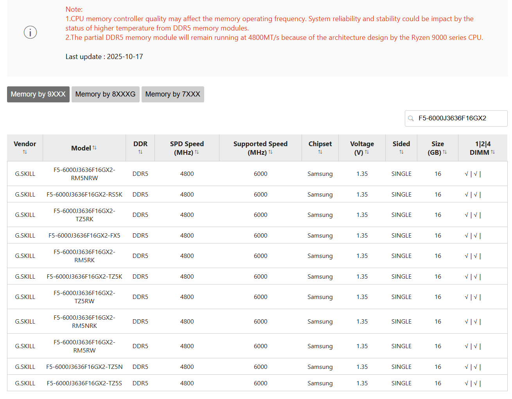Select model F5-6000J3636F16GX2-FX5
Image resolution: width=512 pixels, height=399 pixels.
[x=84, y=236]
